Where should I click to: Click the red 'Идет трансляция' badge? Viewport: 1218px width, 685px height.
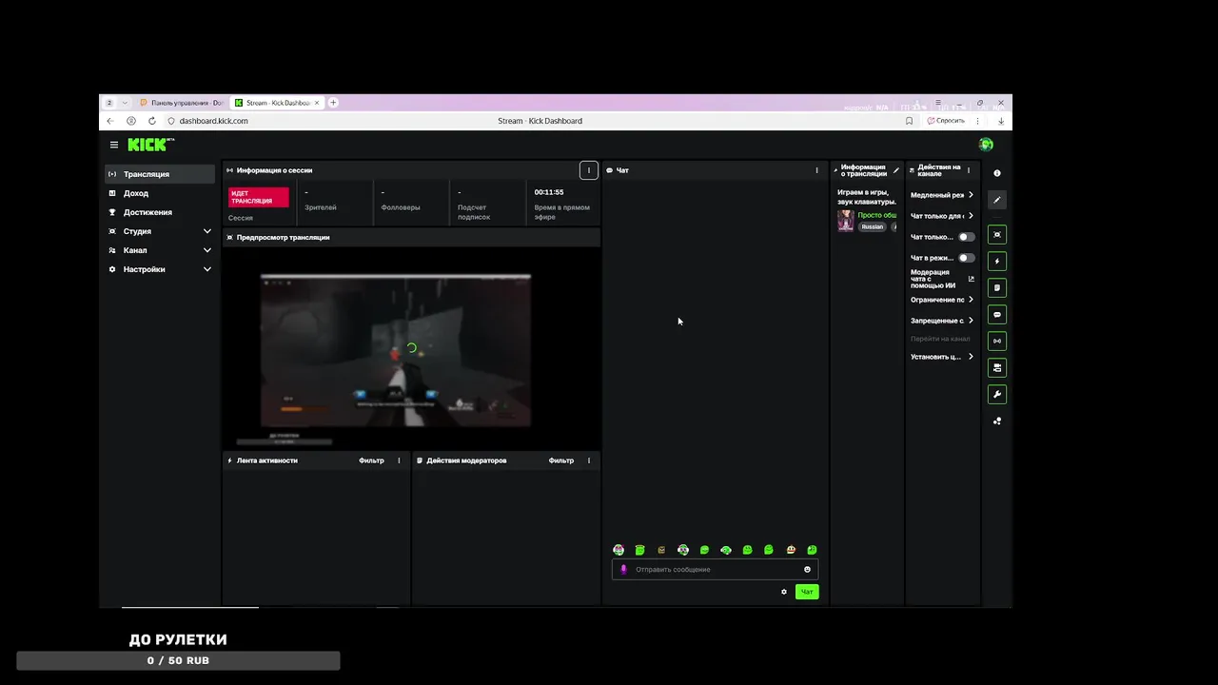pos(258,198)
